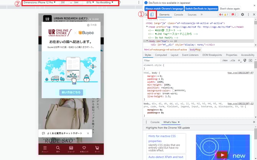Toggle element state :hov
Viewport: 257px width, 160px height.
[225, 61]
